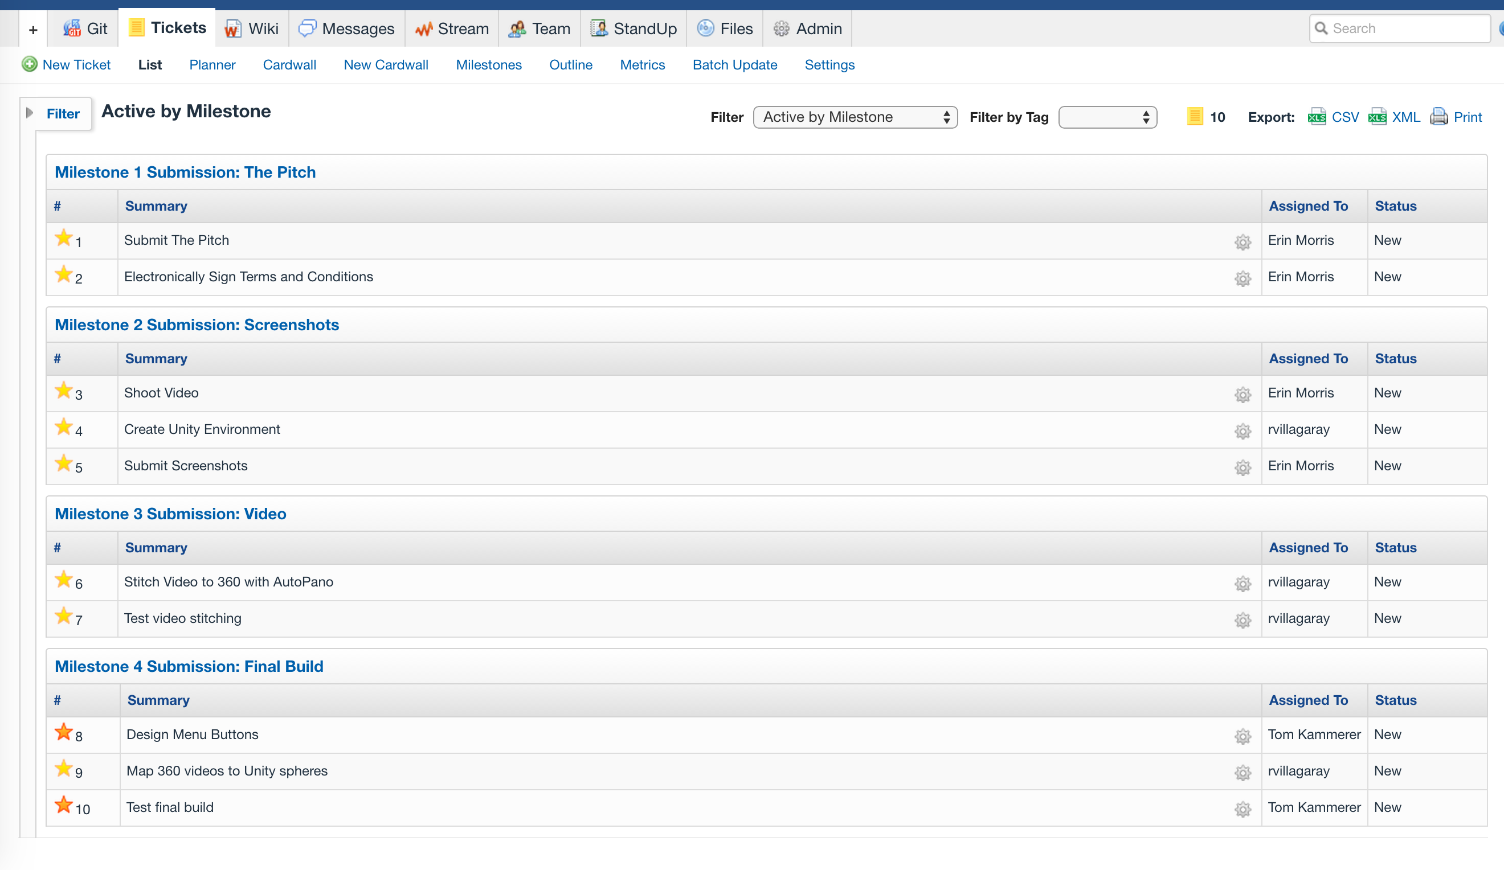Expand the Filter panel triangle
1504x870 pixels.
(x=29, y=113)
